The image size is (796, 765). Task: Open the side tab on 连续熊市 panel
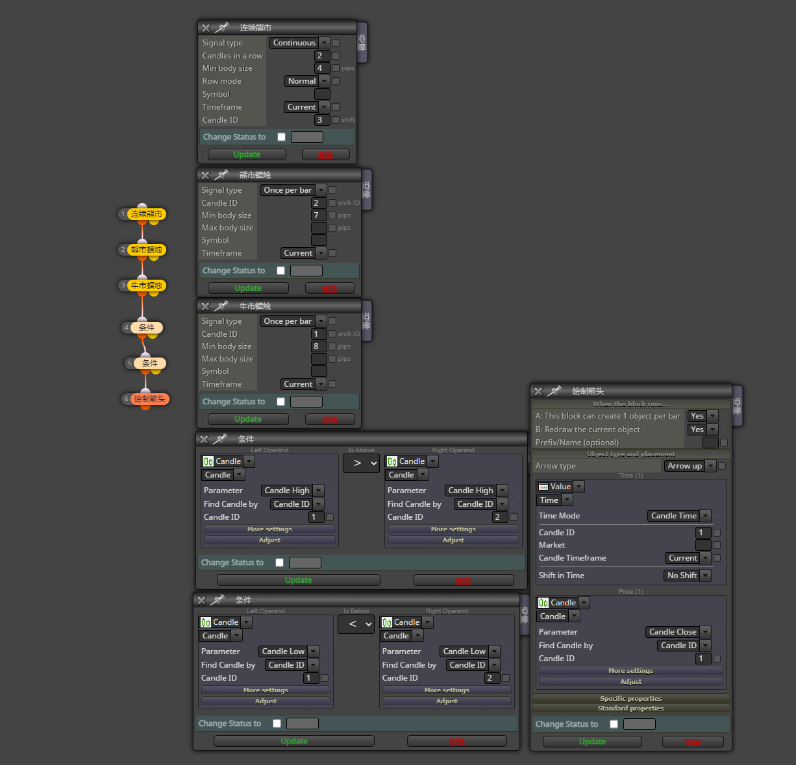point(362,42)
